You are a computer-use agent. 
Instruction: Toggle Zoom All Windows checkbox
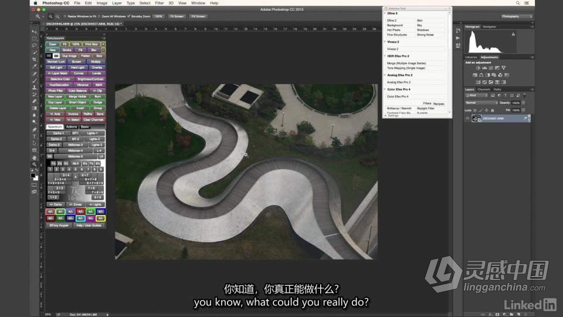point(99,16)
